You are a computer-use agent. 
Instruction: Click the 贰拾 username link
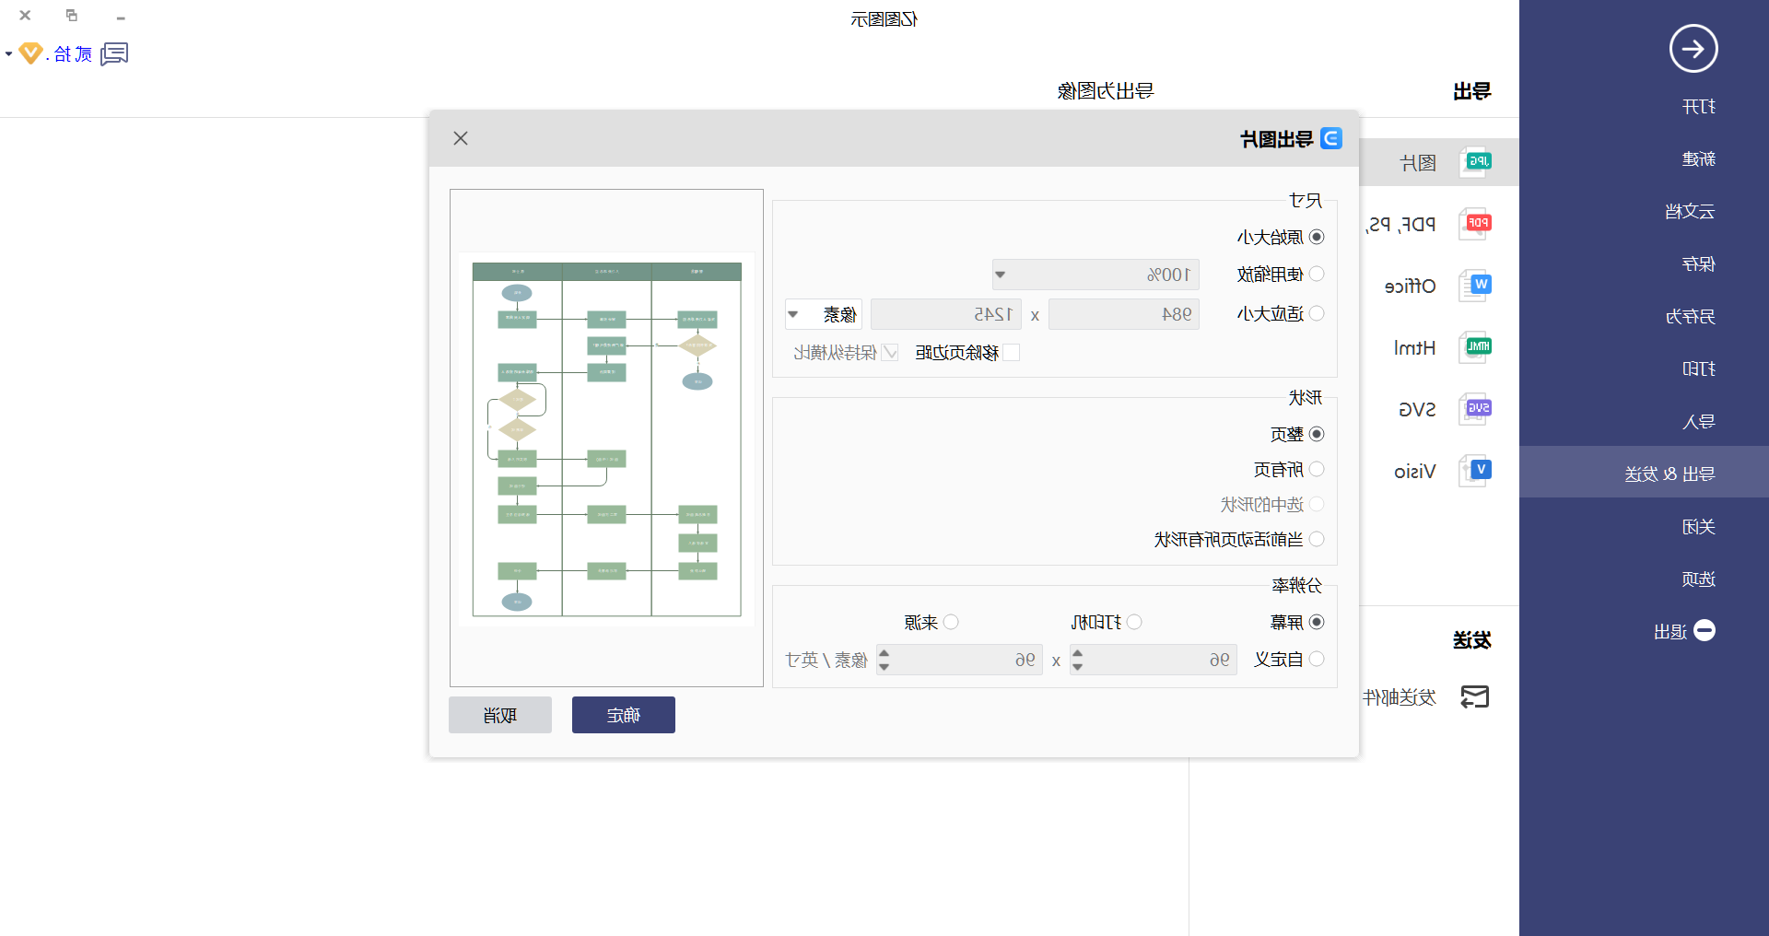coord(73,54)
